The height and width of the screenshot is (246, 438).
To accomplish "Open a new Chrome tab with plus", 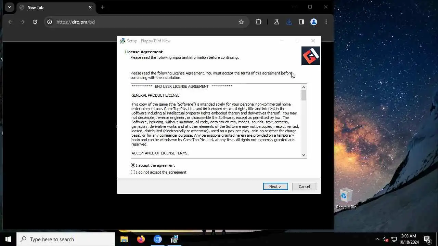I will pos(102,7).
